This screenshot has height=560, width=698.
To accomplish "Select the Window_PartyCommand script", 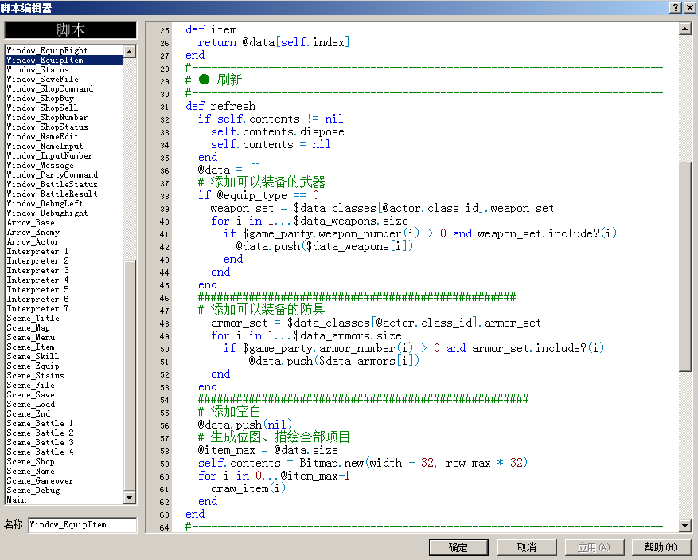I will click(64, 175).
